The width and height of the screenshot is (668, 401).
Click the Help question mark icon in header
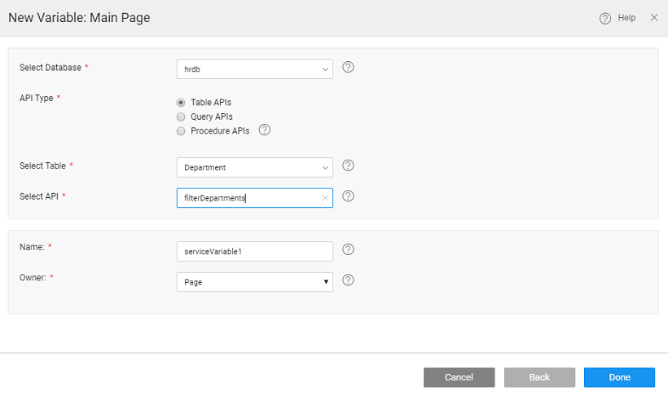pyautogui.click(x=605, y=18)
